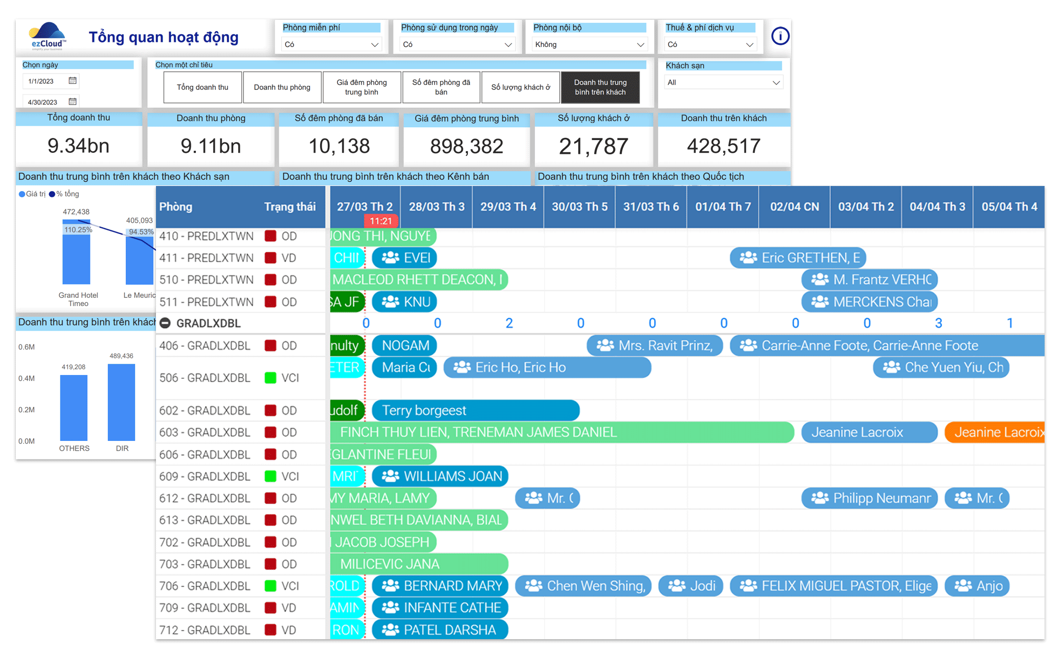The width and height of the screenshot is (1062, 655).
Task: Click group icon on WILLIAMS JOAN booking
Action: (x=390, y=477)
